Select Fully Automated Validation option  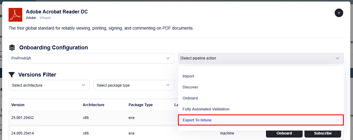click(206, 109)
